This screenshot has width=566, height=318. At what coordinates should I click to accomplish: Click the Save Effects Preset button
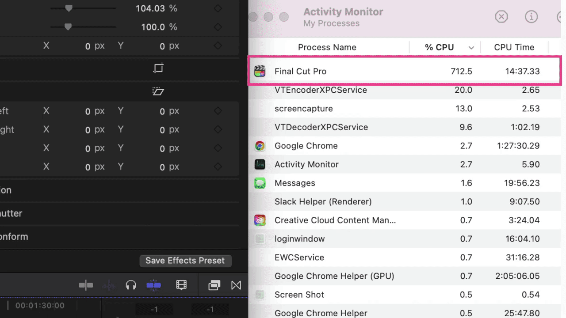pyautogui.click(x=185, y=261)
